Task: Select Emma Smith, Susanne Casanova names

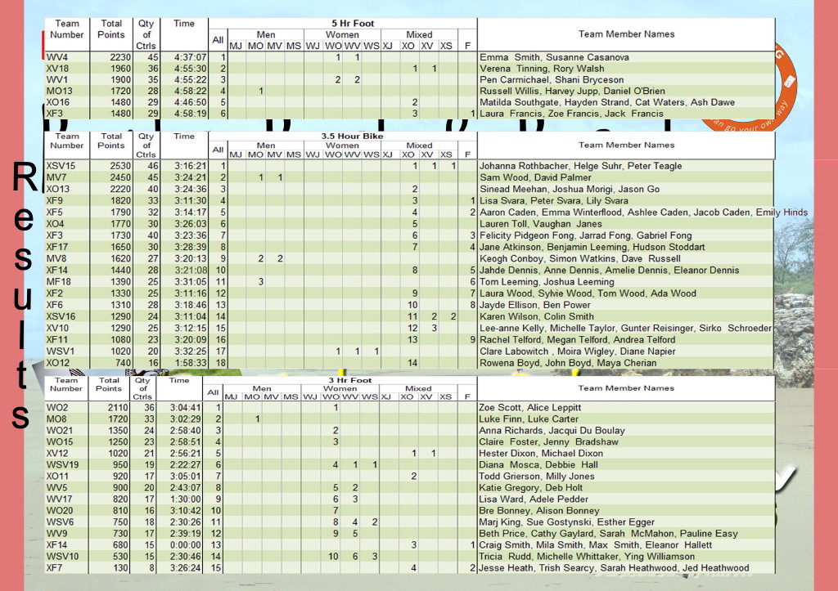Action: pyautogui.click(x=554, y=57)
